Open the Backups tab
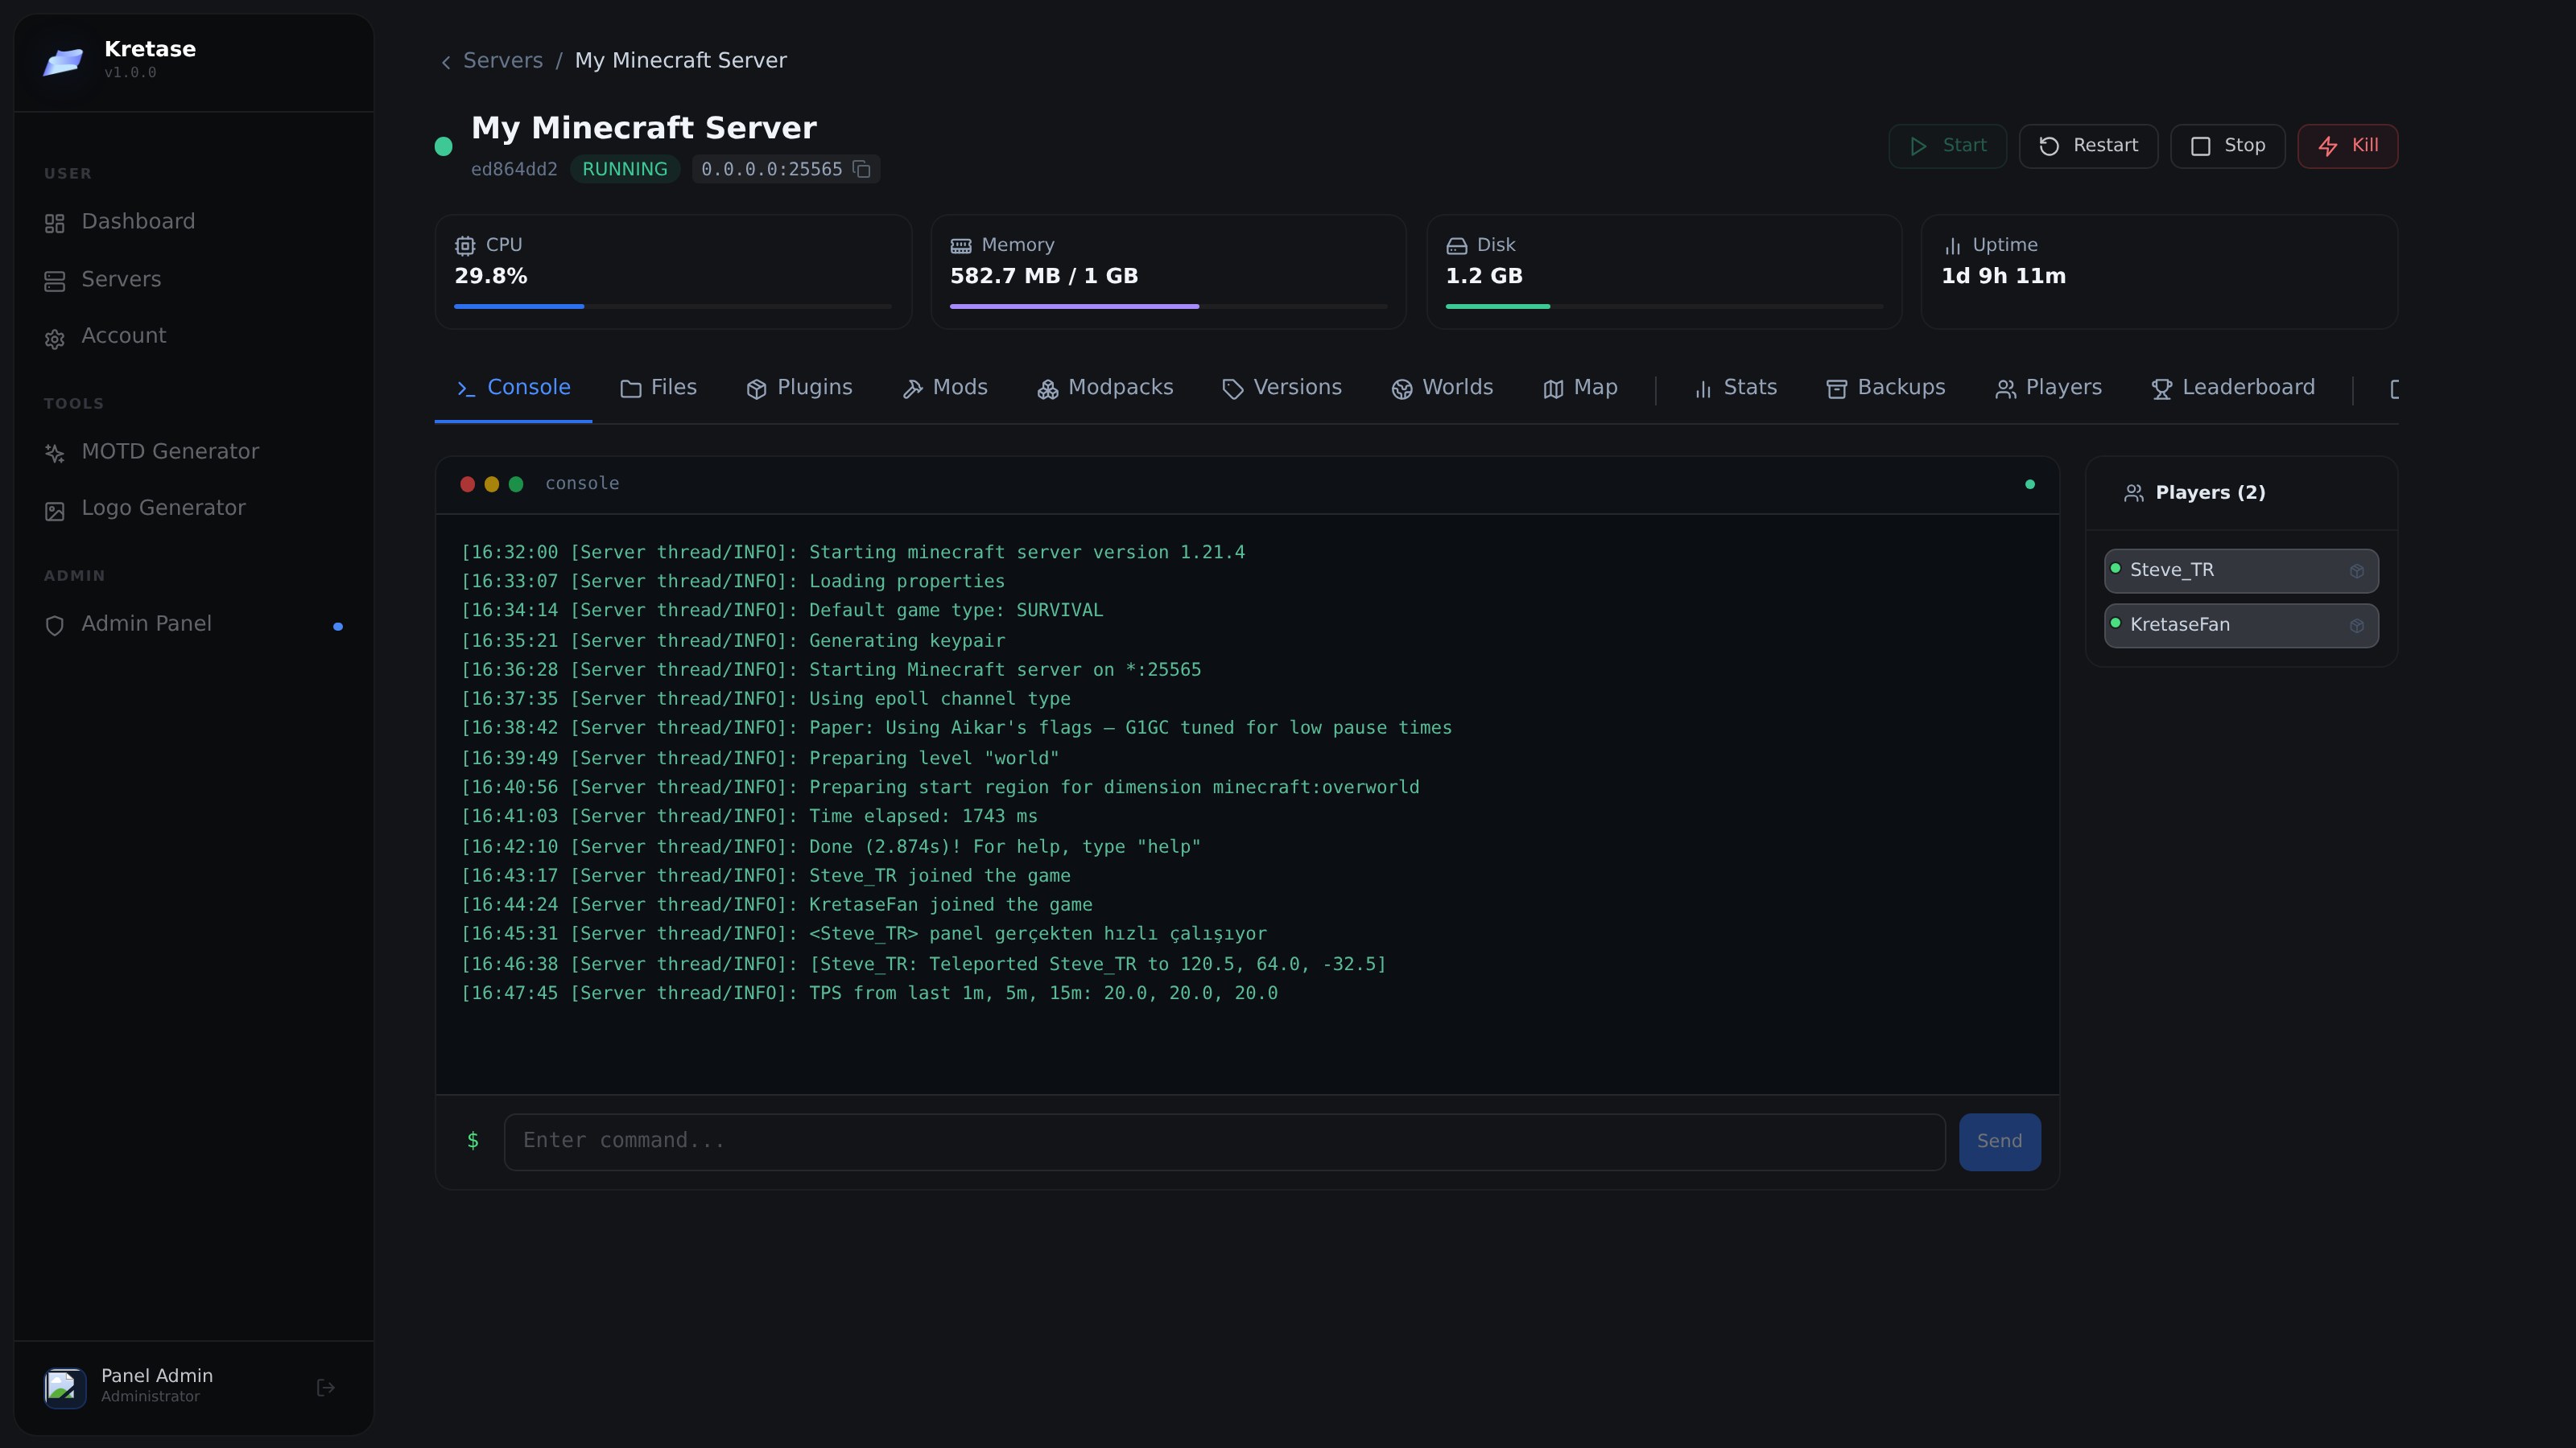This screenshot has height=1448, width=2576. point(1886,388)
